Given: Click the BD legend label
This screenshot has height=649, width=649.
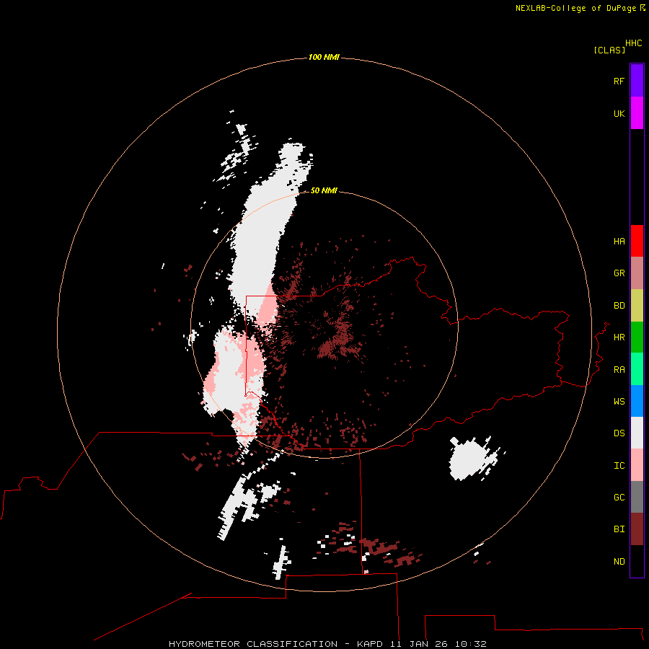Looking at the screenshot, I should point(619,306).
